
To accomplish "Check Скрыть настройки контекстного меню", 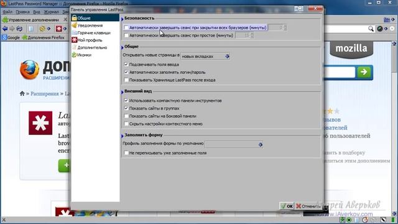I will coord(126,124).
